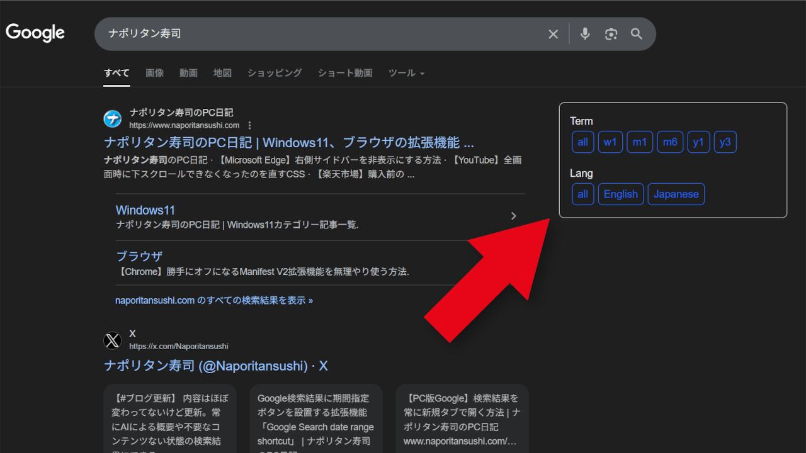This screenshot has height=453, width=806.
Task: Open the ブラウザ sitelink
Action: click(139, 257)
